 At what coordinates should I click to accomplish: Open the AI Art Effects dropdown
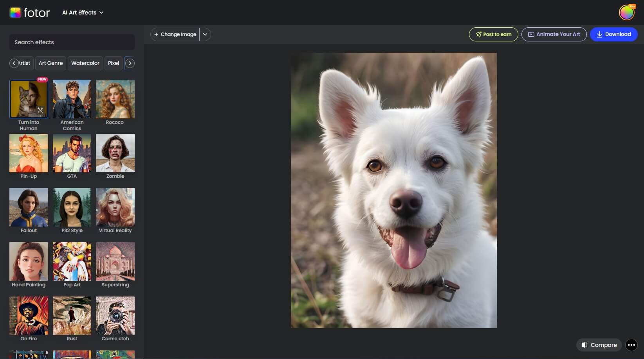point(83,13)
